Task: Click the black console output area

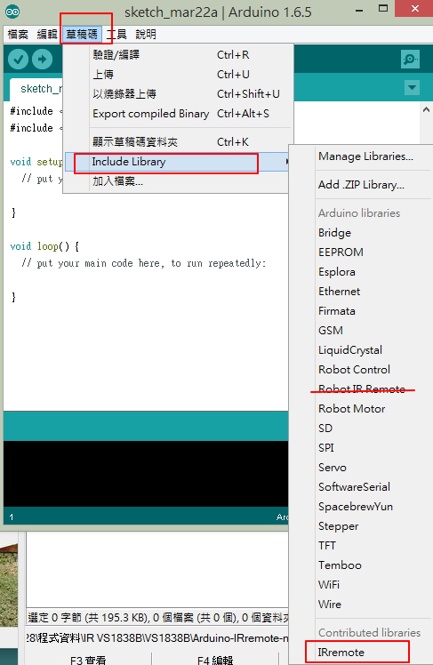Action: pos(146,474)
